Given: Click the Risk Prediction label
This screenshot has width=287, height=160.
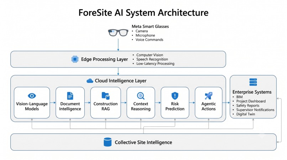Looking at the screenshot, I should (175, 106).
